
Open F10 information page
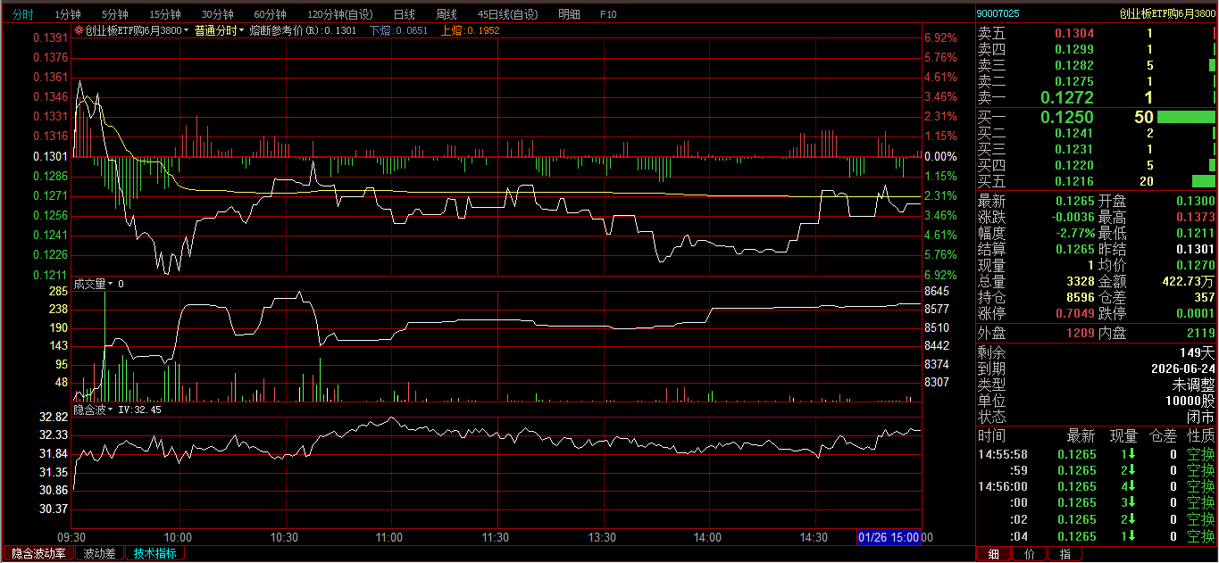(x=608, y=14)
